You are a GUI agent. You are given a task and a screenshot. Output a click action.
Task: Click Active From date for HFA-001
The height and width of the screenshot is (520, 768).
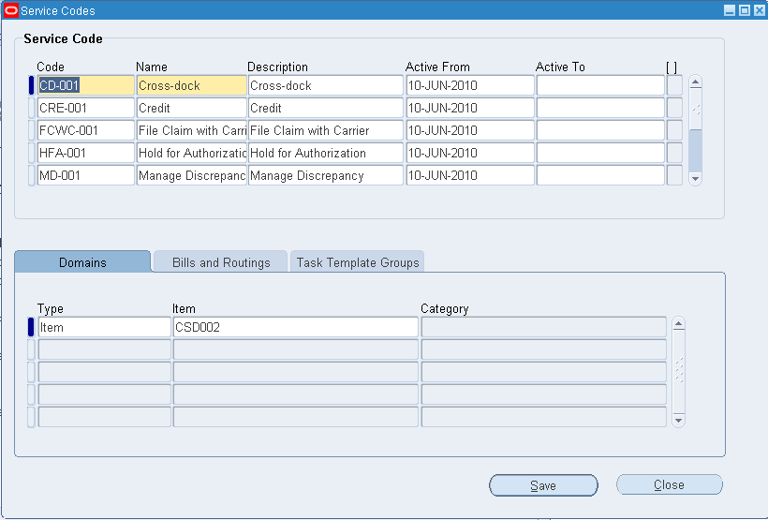(470, 153)
